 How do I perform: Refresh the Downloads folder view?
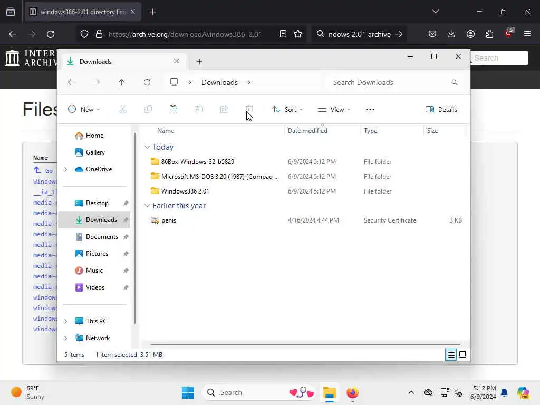[x=147, y=82]
